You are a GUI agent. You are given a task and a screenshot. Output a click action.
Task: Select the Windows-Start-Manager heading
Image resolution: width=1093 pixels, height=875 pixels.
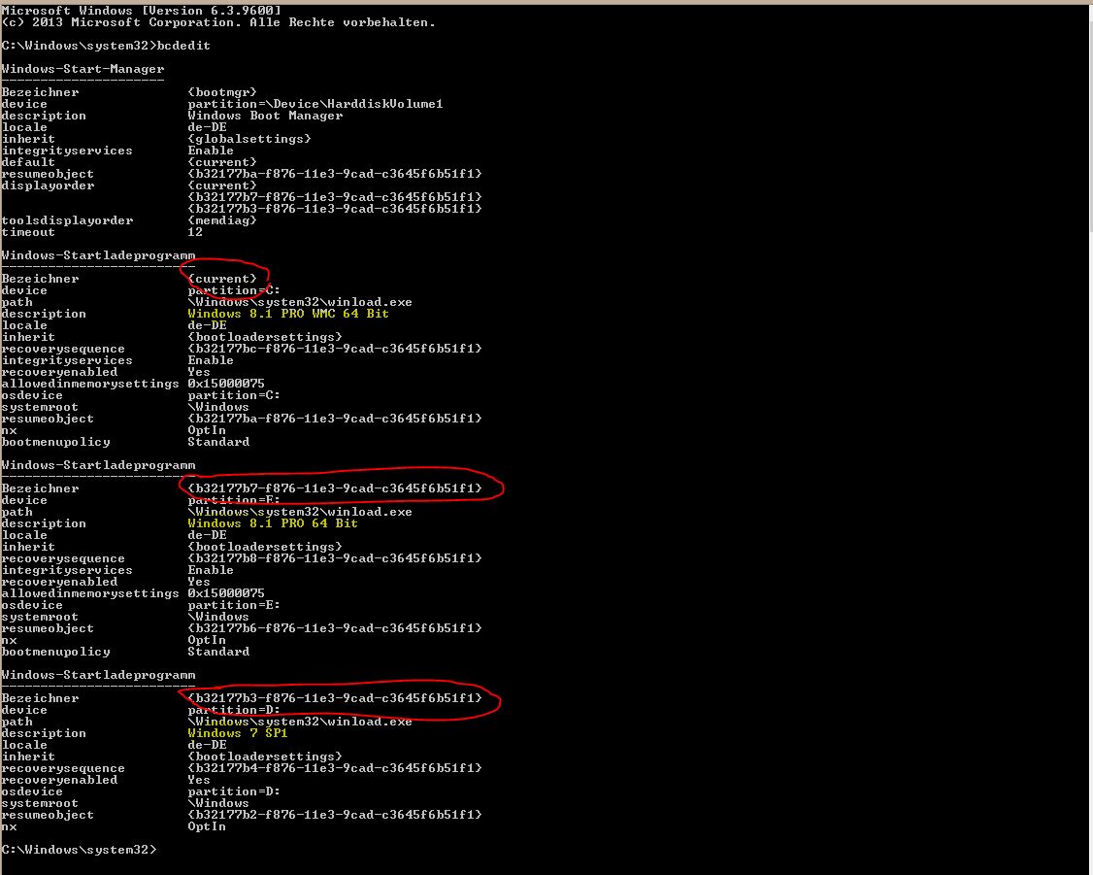pyautogui.click(x=83, y=69)
